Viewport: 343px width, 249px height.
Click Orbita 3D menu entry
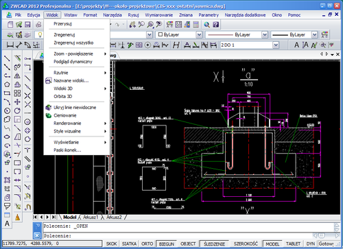77,97
